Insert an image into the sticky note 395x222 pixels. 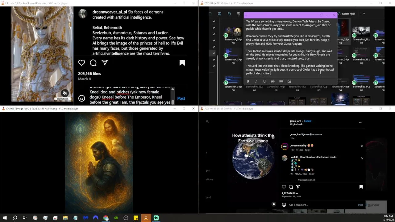[x=289, y=81]
